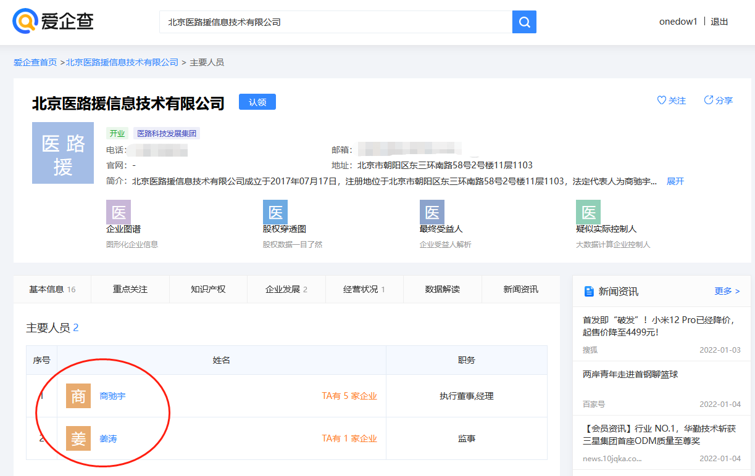Expand the company 简介 with 展开
755x476 pixels.
point(675,181)
